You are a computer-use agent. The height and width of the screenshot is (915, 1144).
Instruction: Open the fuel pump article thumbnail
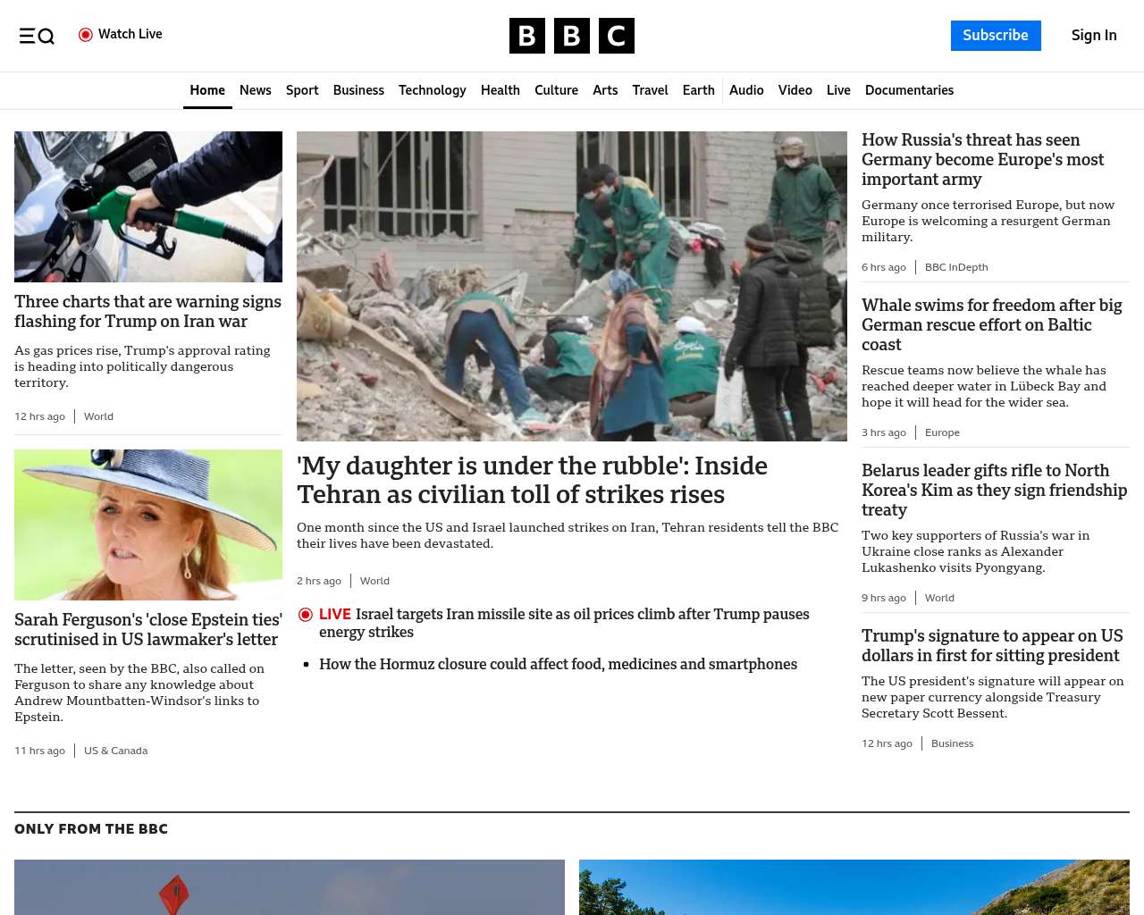(148, 206)
